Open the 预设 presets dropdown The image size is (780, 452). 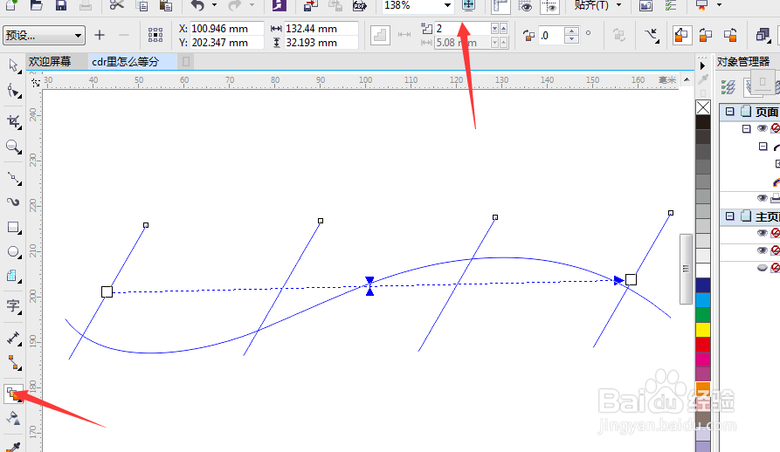tap(44, 35)
